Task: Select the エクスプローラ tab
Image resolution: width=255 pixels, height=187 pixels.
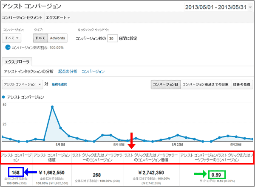Action: tap(17, 61)
